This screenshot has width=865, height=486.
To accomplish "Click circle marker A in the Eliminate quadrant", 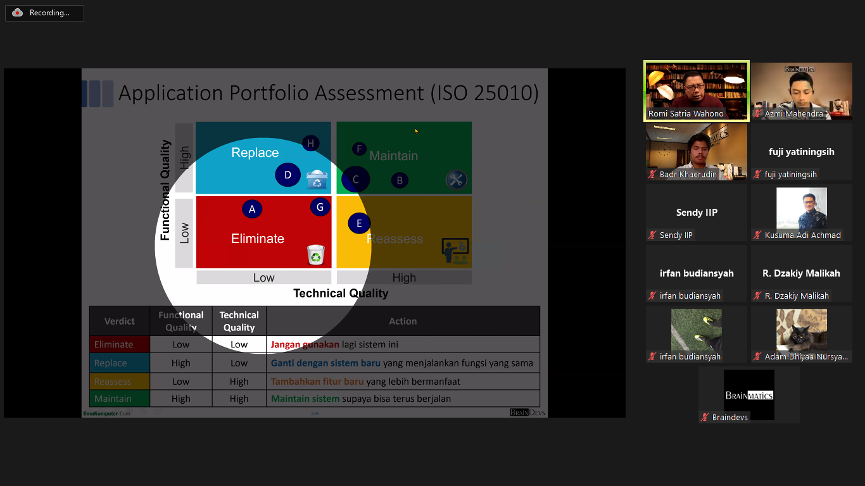I will point(252,209).
